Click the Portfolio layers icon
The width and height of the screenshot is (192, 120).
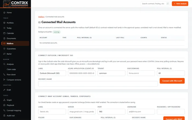point(4,23)
